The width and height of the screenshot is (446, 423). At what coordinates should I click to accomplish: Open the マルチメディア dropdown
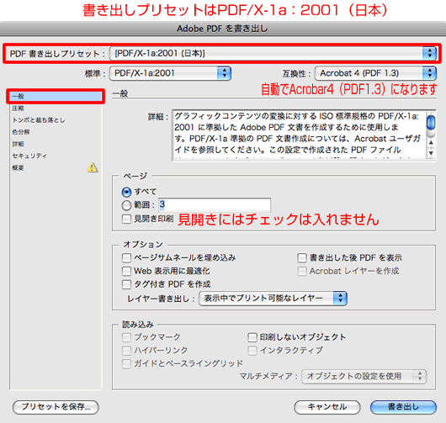pyautogui.click(x=364, y=377)
